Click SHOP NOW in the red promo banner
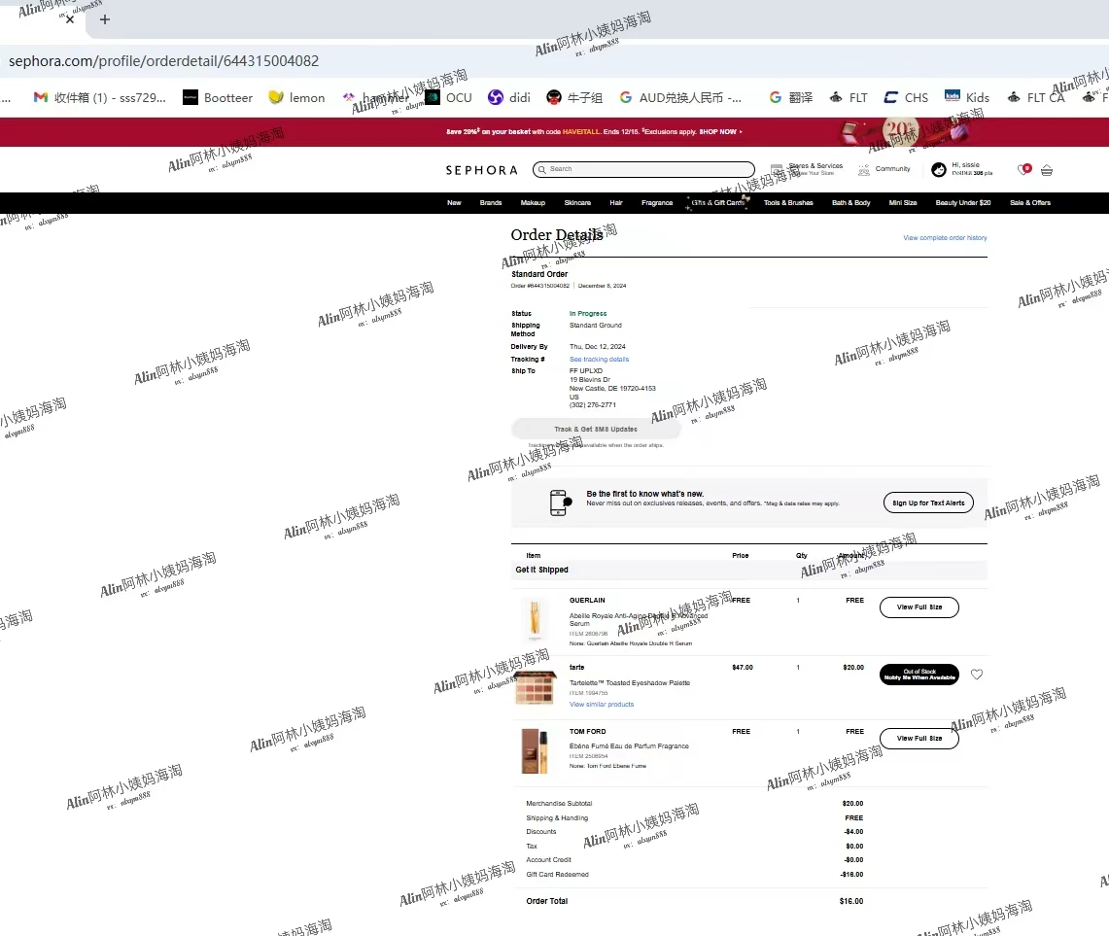The image size is (1109, 936). (720, 131)
